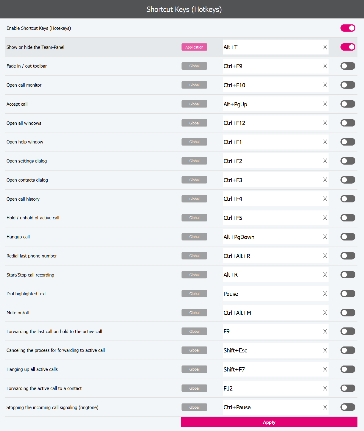Remove the Alt+PgUp Accept call hotkey
Viewport: 364px width, 431px height.
325,104
